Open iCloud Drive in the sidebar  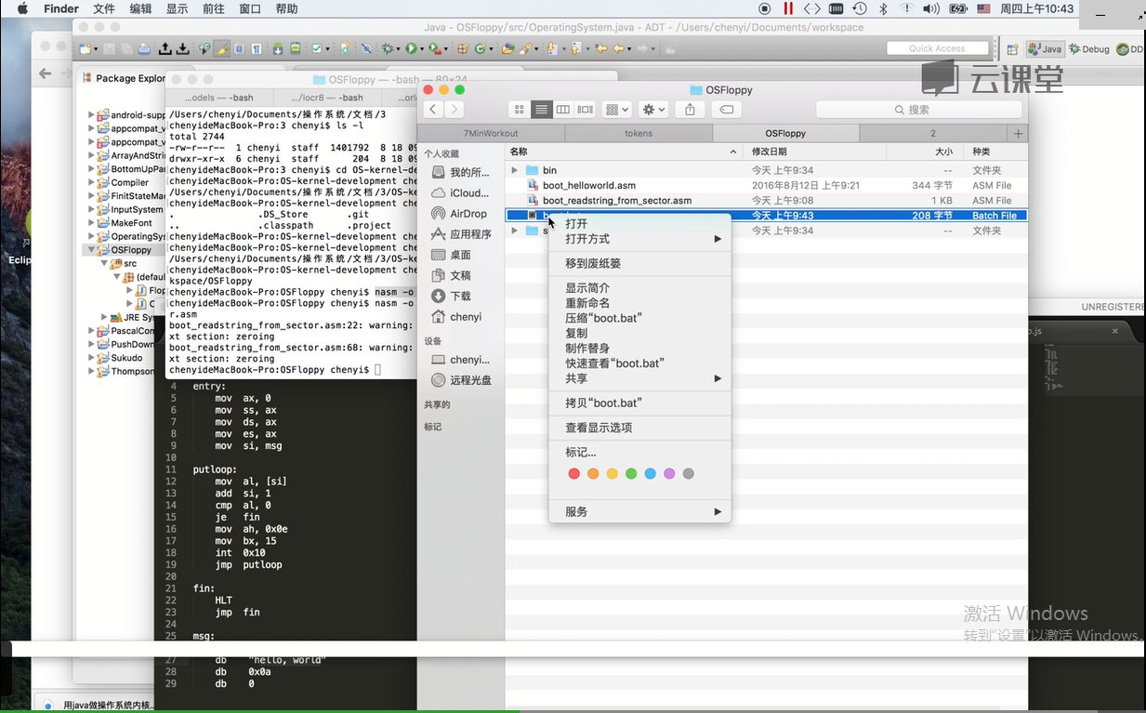(468, 193)
